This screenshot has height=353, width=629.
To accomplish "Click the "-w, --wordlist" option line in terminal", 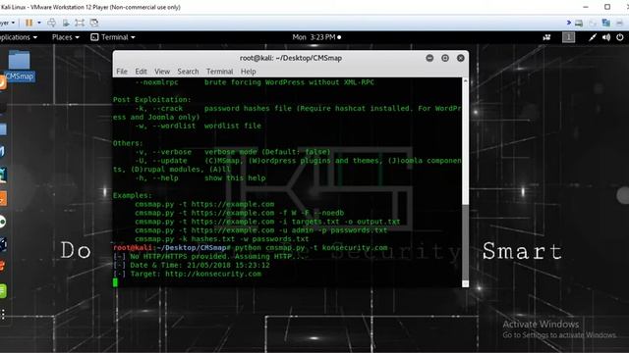I will tap(198, 126).
